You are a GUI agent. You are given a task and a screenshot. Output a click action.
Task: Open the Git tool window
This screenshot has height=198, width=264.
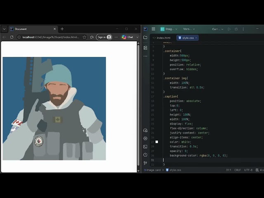tap(145, 163)
